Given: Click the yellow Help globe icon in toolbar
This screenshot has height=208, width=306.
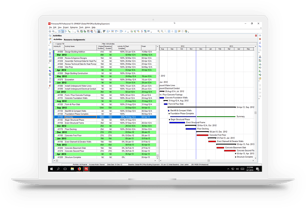Looking at the screenshot, I should 186,31.
